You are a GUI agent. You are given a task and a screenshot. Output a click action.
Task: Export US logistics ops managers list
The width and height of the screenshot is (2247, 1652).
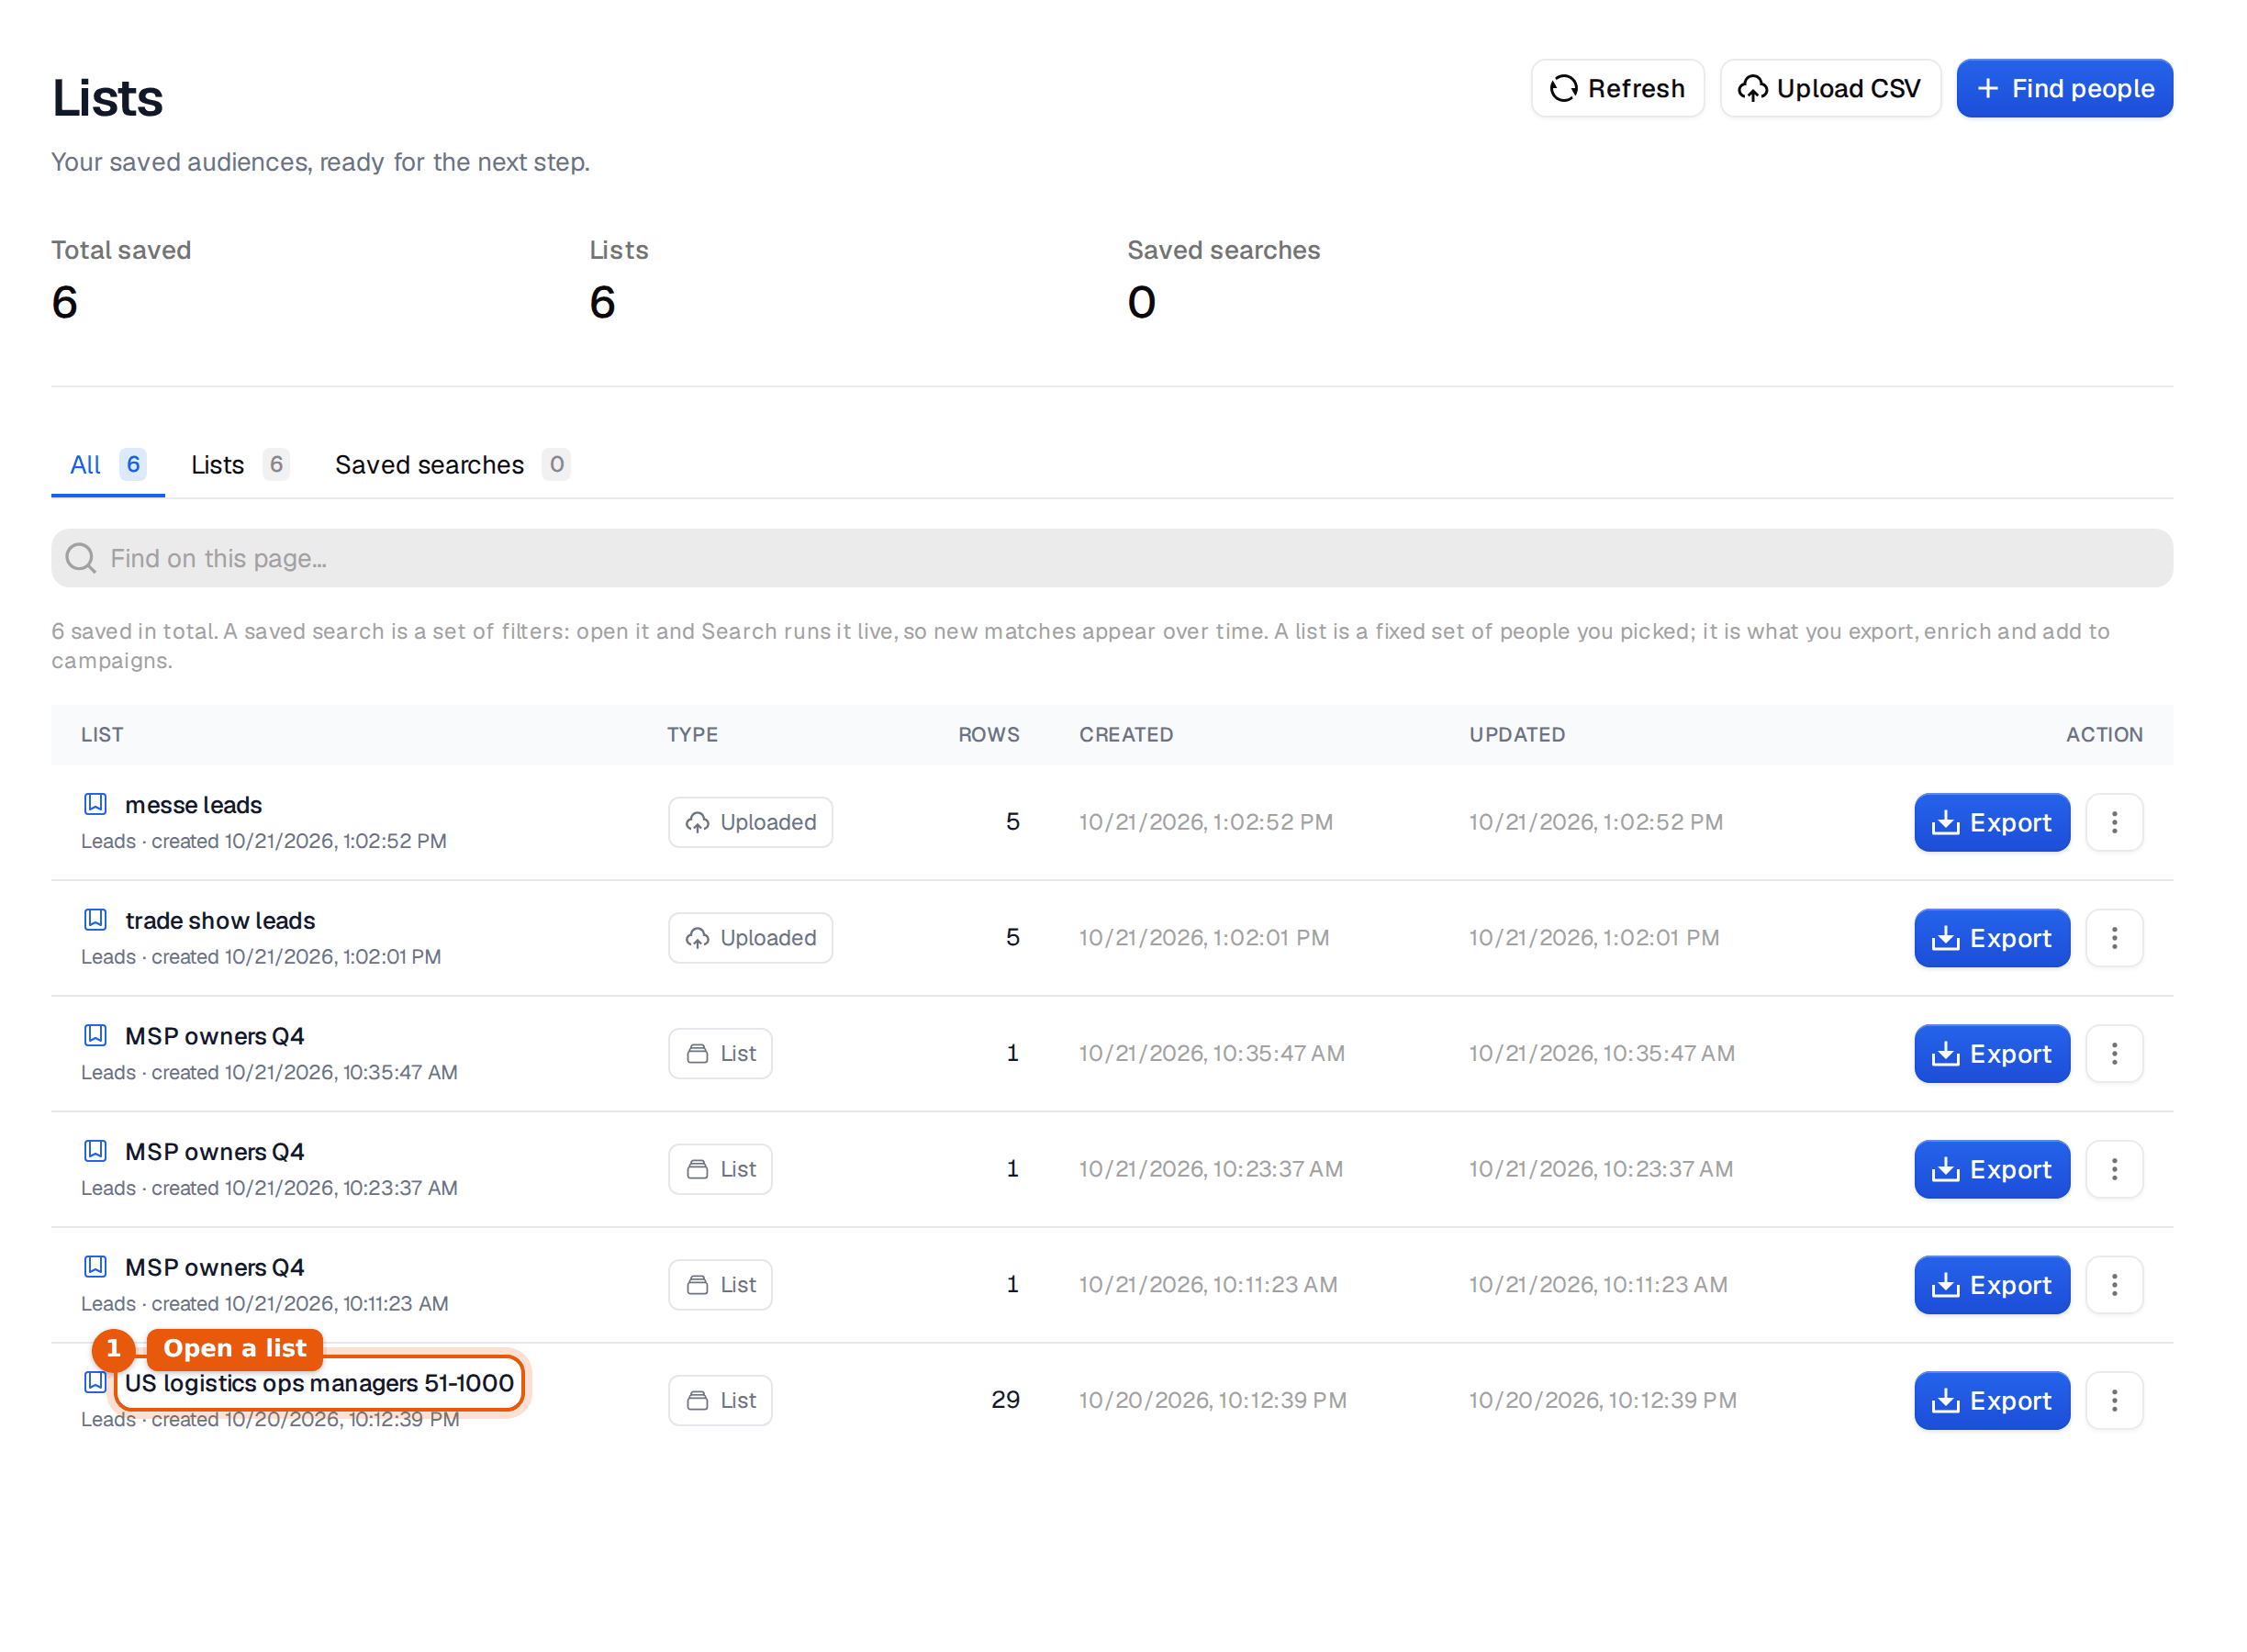[1991, 1400]
